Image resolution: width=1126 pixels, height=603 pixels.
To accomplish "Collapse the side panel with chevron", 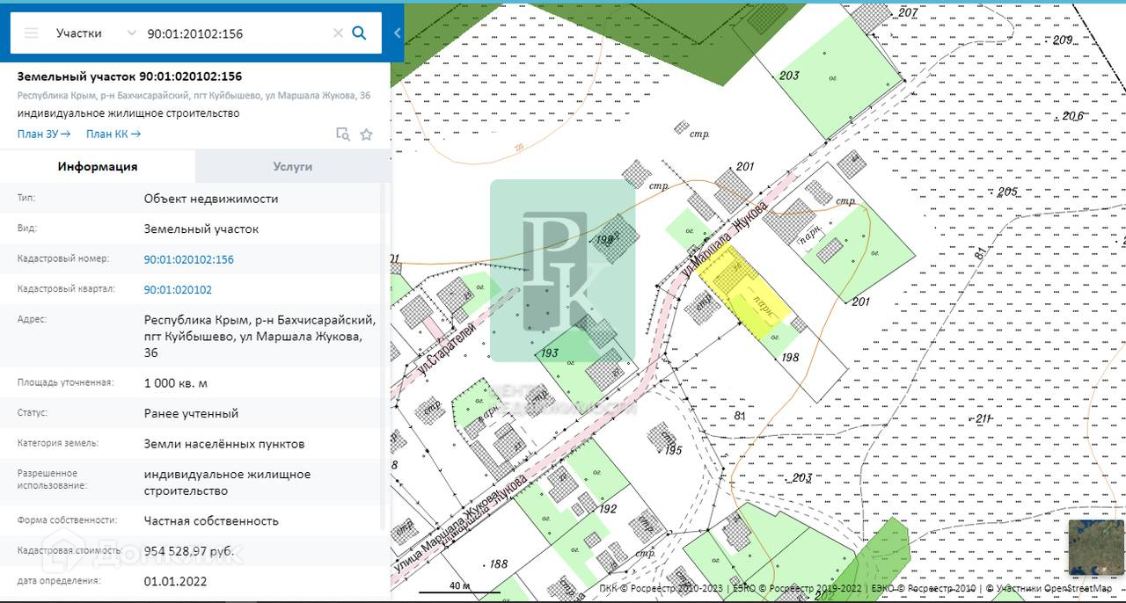I will point(398,33).
